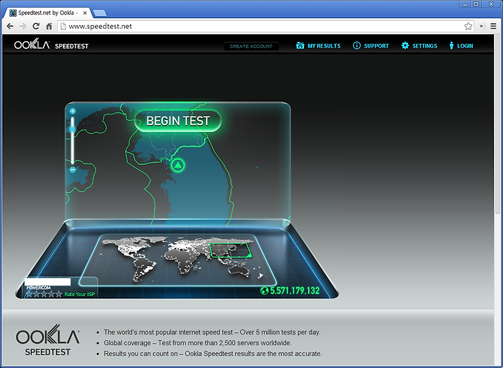
Task: Click the My Results camera icon
Action: pos(300,45)
